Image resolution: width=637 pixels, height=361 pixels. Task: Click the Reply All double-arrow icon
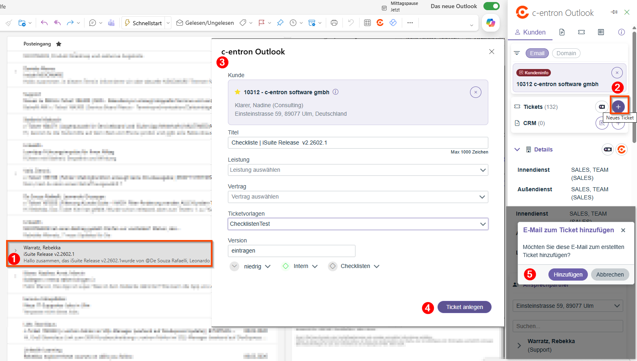tap(57, 23)
